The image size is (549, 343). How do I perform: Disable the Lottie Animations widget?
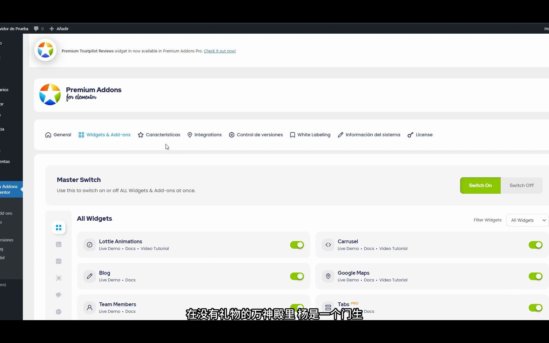pos(296,245)
